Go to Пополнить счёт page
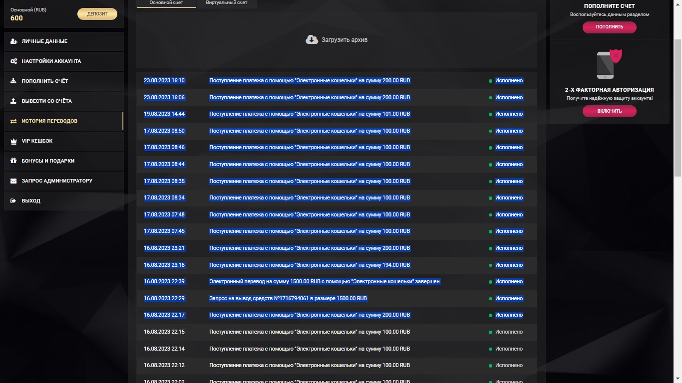The image size is (682, 383). [64, 81]
